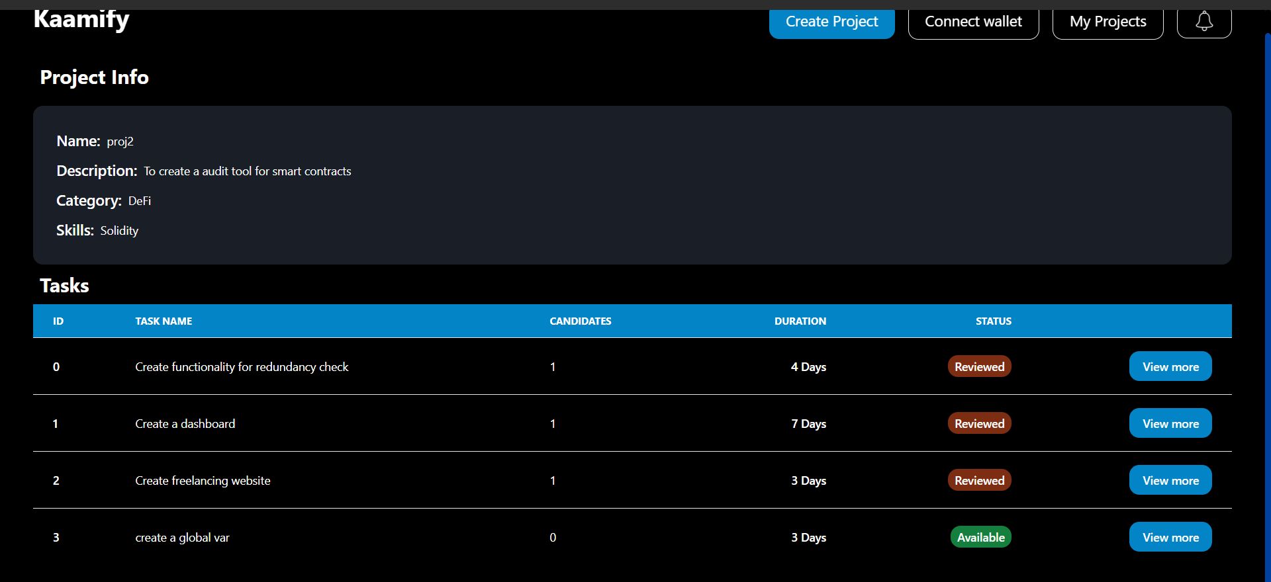Click the TASK NAME column header

click(164, 321)
